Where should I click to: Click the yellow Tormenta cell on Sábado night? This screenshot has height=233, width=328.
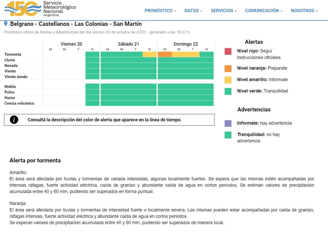point(150,54)
